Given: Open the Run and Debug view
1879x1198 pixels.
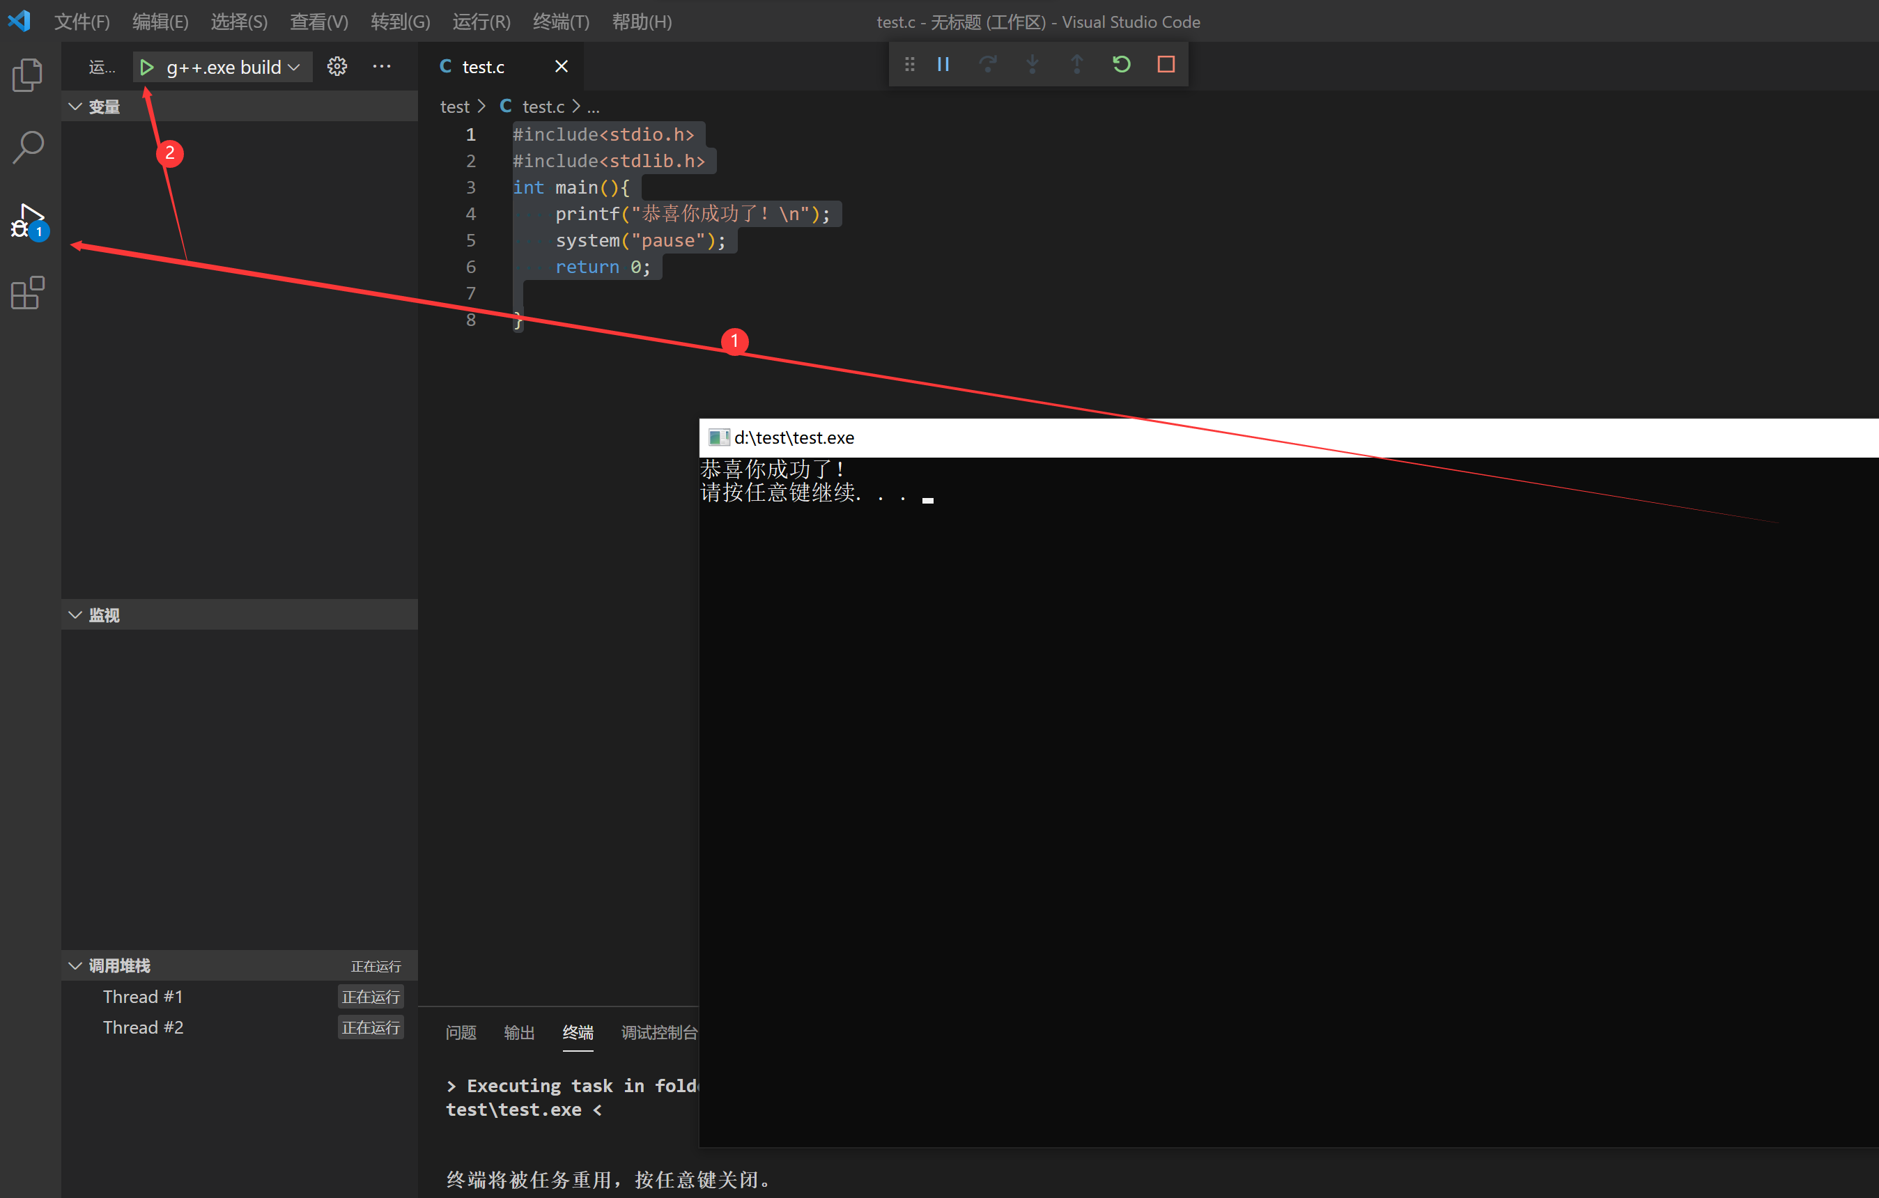Looking at the screenshot, I should tap(28, 221).
